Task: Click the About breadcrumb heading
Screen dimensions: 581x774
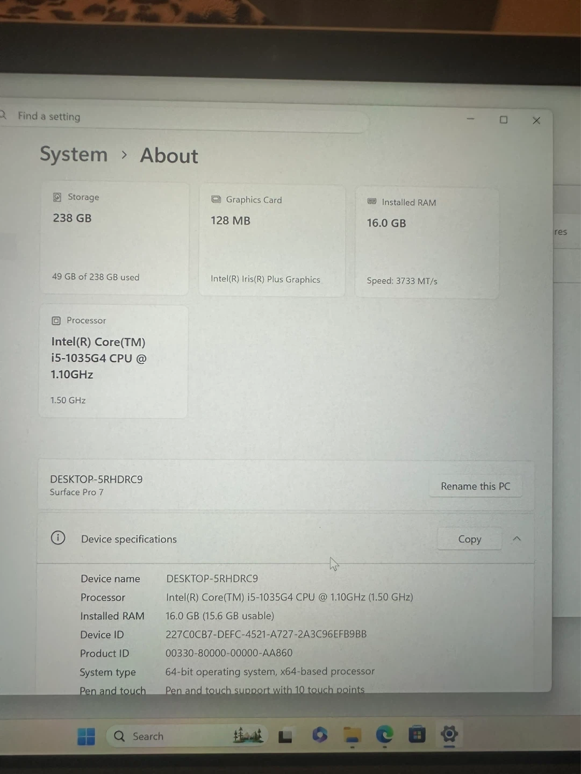Action: point(169,156)
